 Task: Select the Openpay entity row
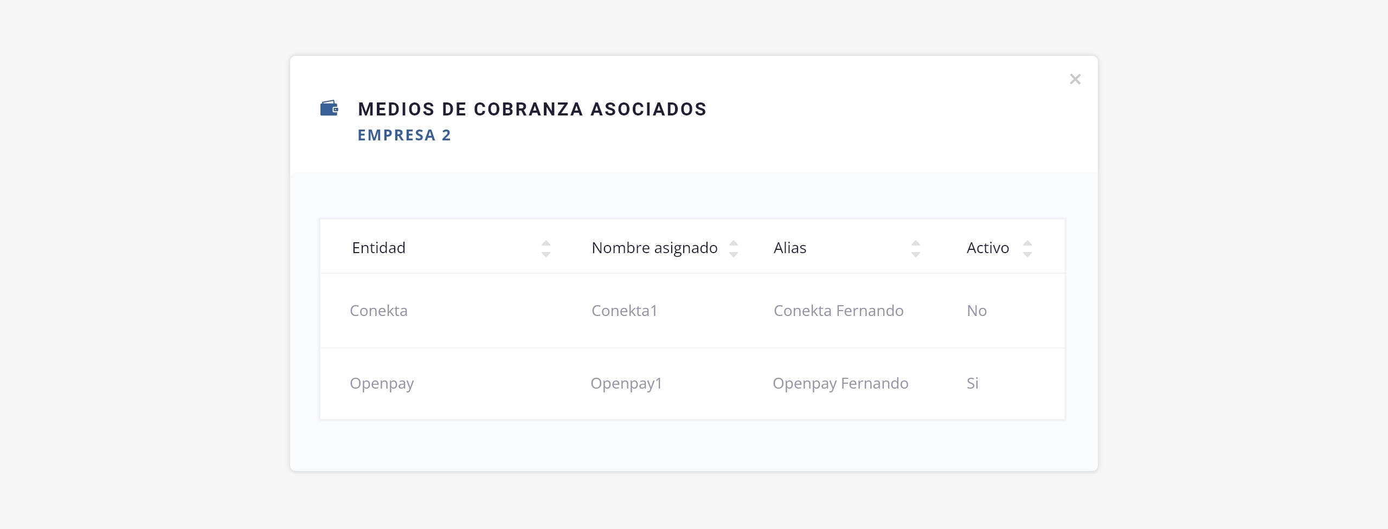(x=692, y=384)
